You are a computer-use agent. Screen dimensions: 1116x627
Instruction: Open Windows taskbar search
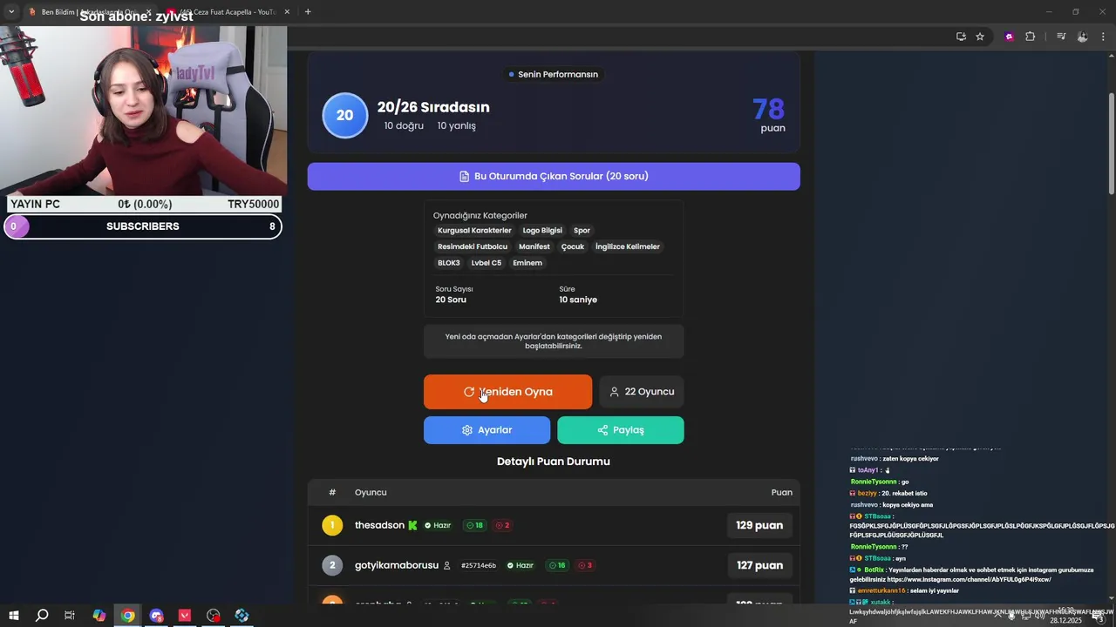[x=42, y=616]
